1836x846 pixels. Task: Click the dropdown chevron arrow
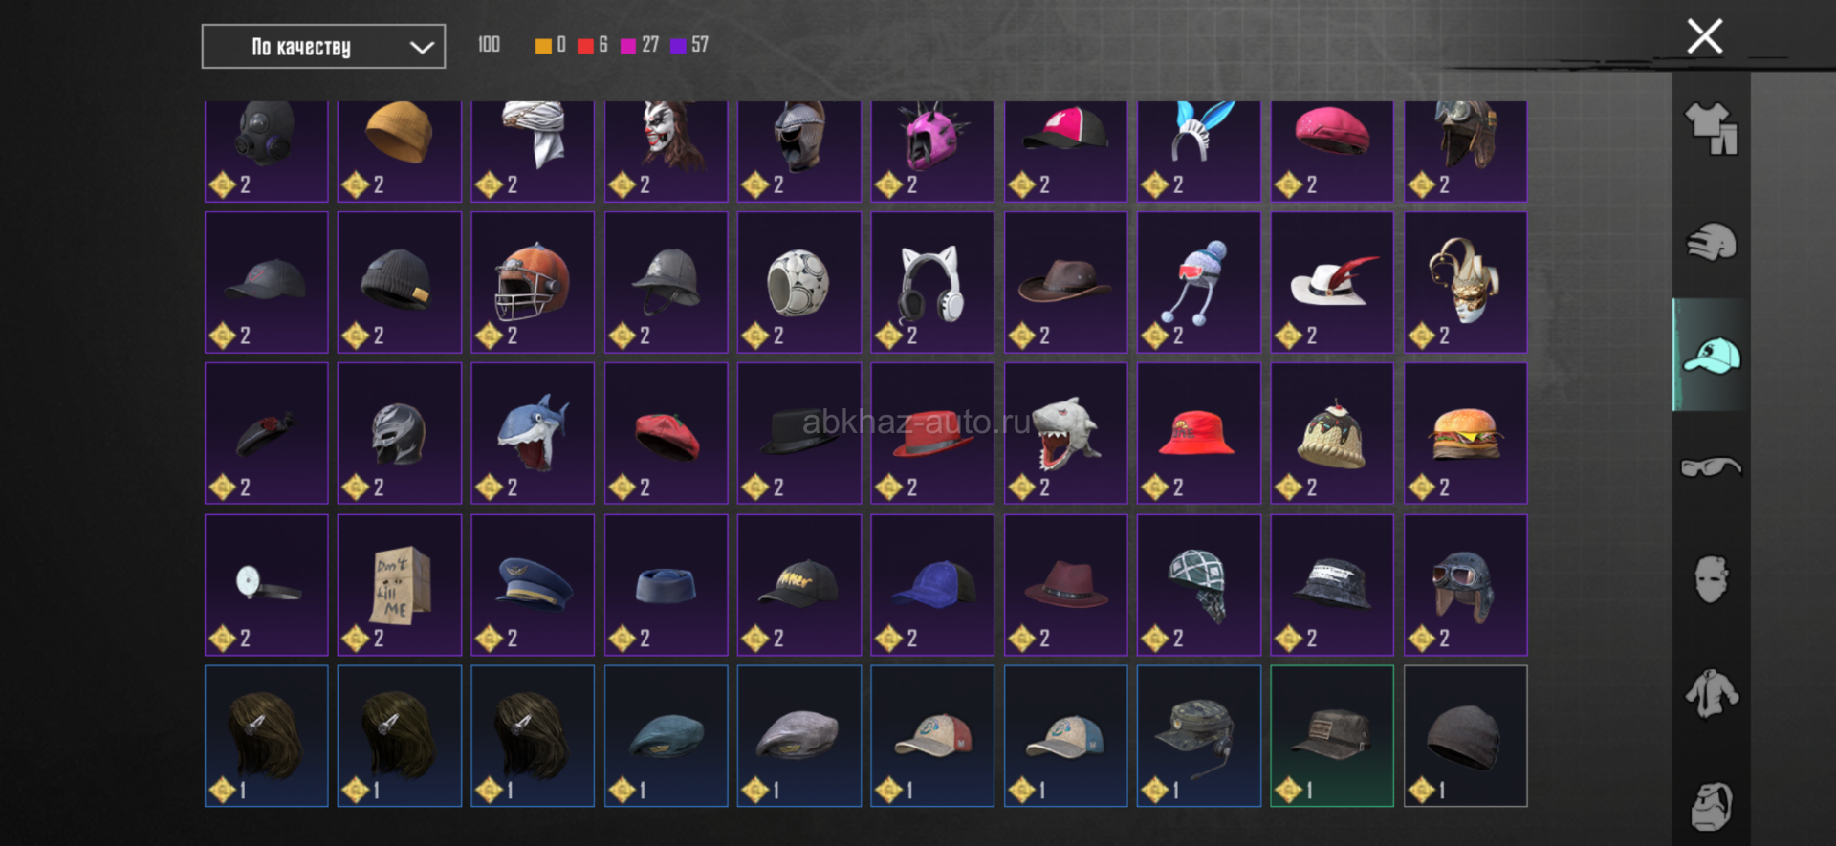(422, 48)
